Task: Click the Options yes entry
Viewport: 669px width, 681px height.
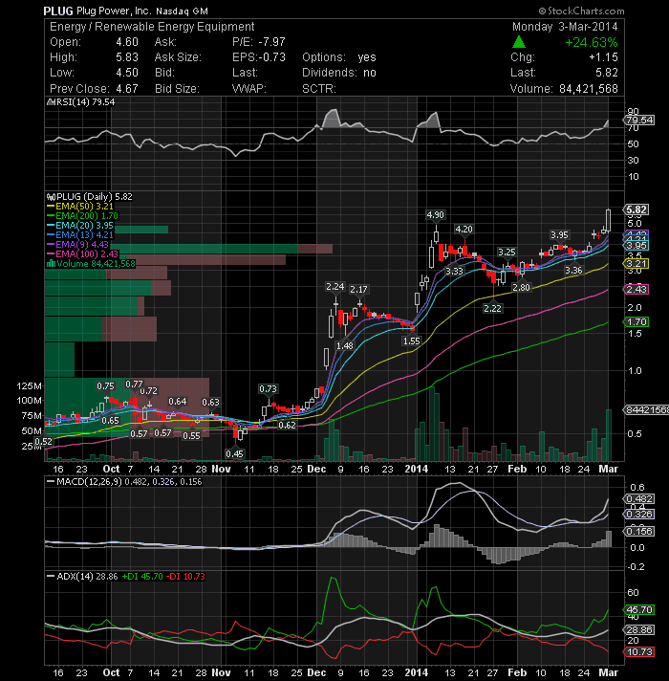Action: pos(339,57)
